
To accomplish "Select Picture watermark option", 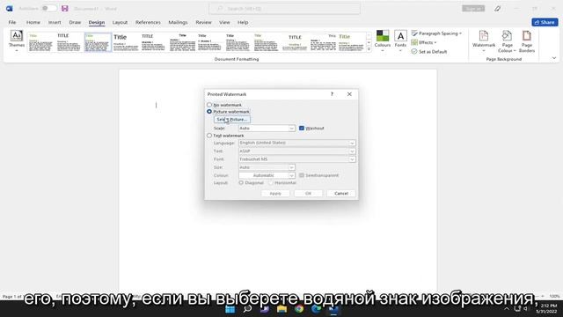I will 209,112.
